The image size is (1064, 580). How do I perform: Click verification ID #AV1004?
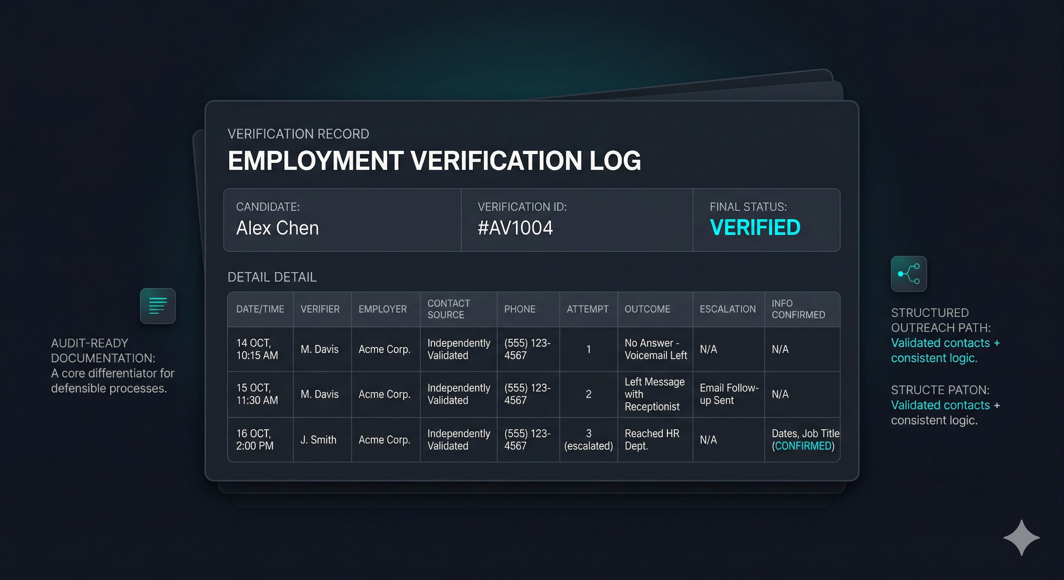click(515, 228)
